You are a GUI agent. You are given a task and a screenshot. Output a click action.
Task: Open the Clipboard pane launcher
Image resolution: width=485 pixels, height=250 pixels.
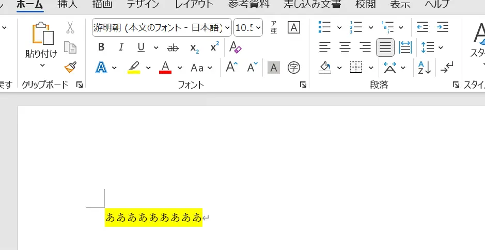pyautogui.click(x=80, y=85)
